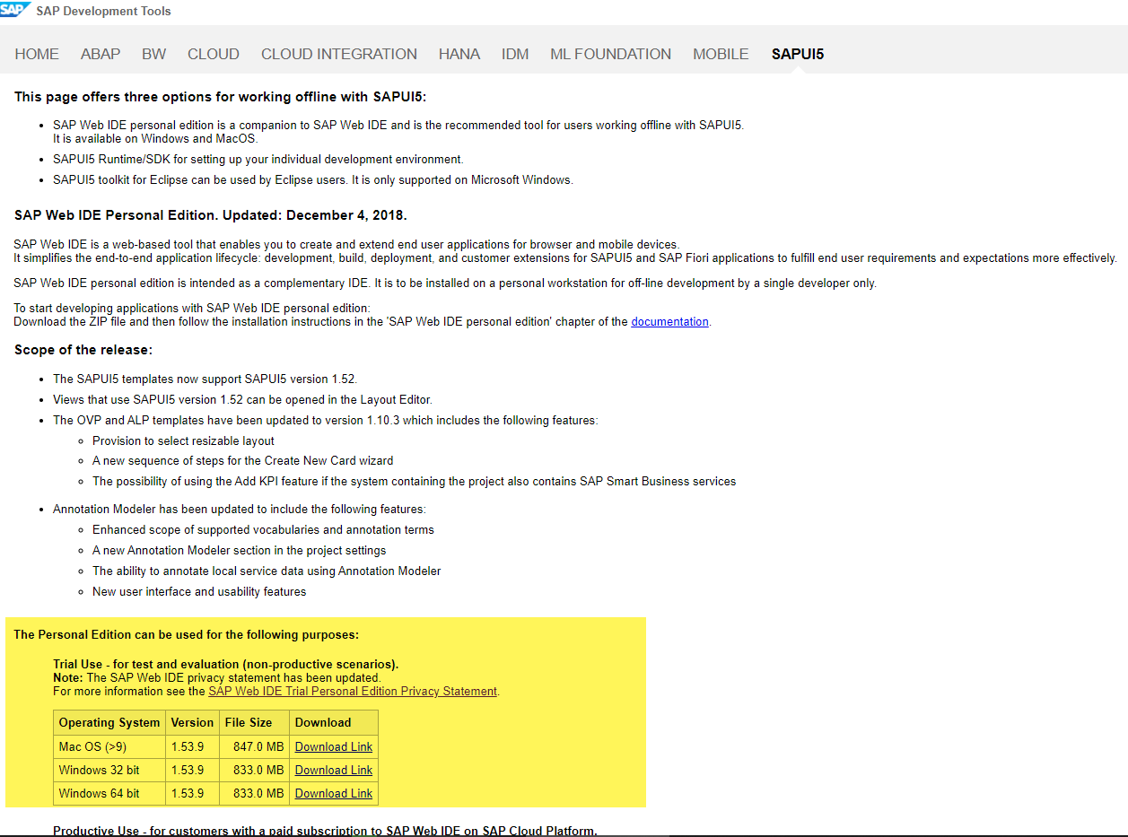Click 'SAPUI5 Runtime/SDK for setting up' bullet
The image size is (1128, 837).
click(258, 159)
